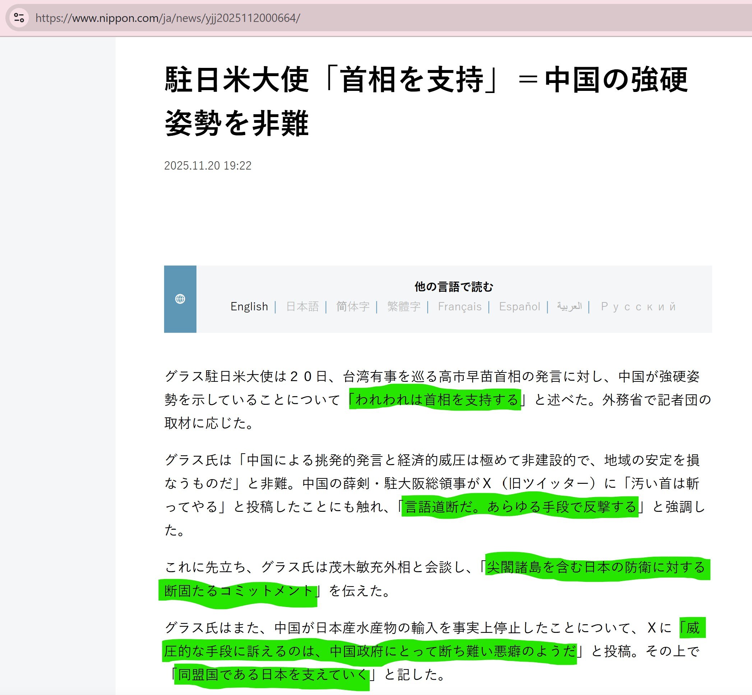This screenshot has width=752, height=695.
Task: Select the English language option
Action: tap(249, 306)
